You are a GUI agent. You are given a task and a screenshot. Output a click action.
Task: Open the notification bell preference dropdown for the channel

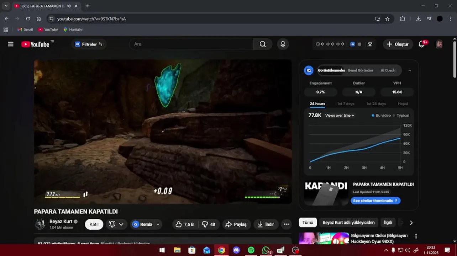(x=116, y=224)
